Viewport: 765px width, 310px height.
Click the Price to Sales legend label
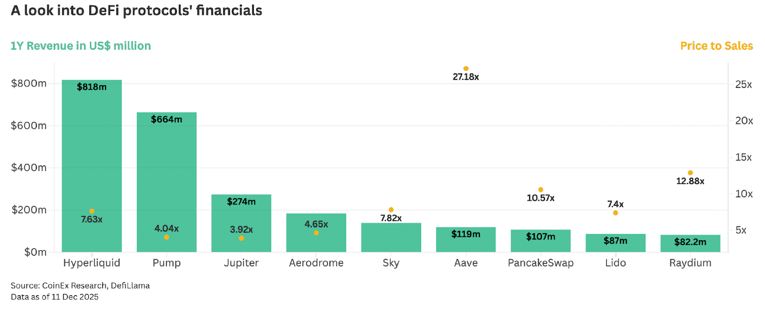(x=716, y=46)
